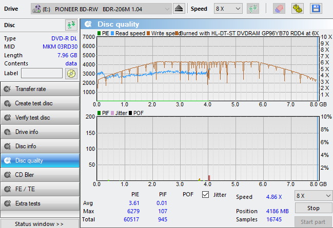
Task: Click the eject disc icon
Action: tap(179, 9)
